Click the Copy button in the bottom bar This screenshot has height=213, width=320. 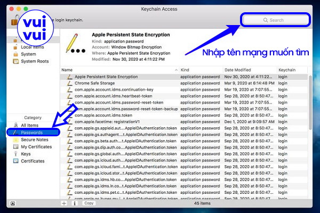89,203
